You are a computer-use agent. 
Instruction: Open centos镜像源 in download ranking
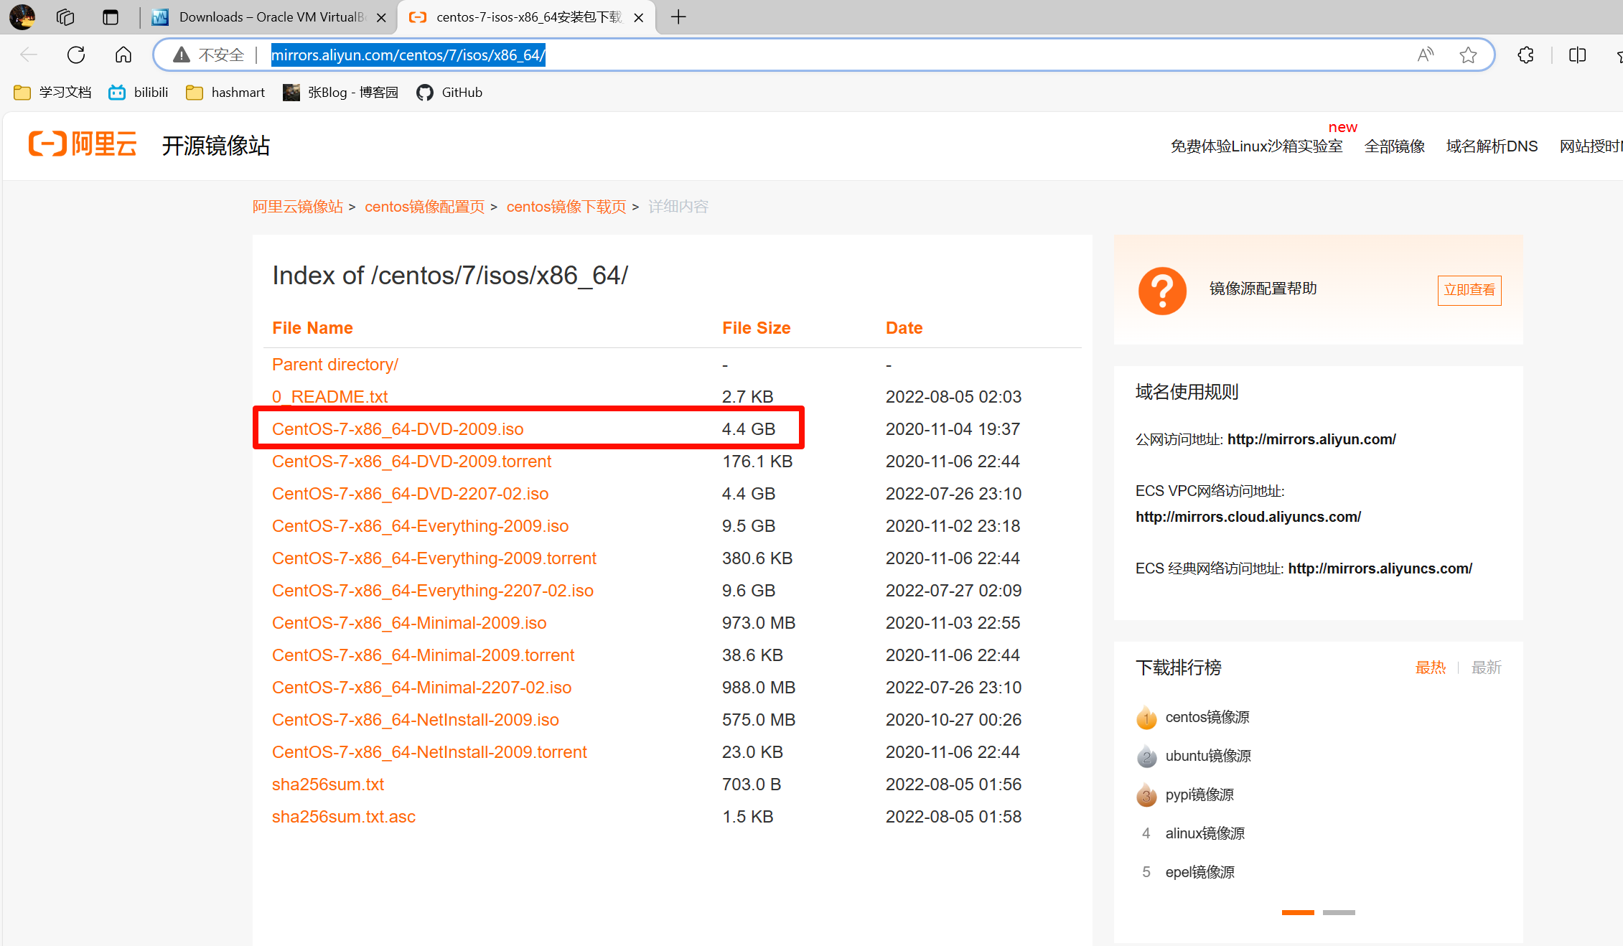[x=1207, y=717]
